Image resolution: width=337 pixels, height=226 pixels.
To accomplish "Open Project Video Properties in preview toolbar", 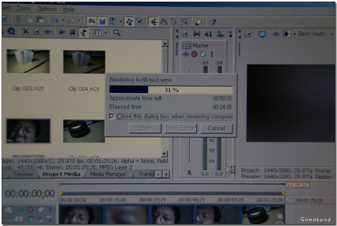I will (248, 34).
